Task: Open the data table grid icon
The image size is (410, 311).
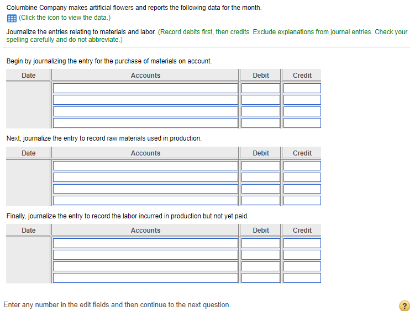Action: pos(11,18)
